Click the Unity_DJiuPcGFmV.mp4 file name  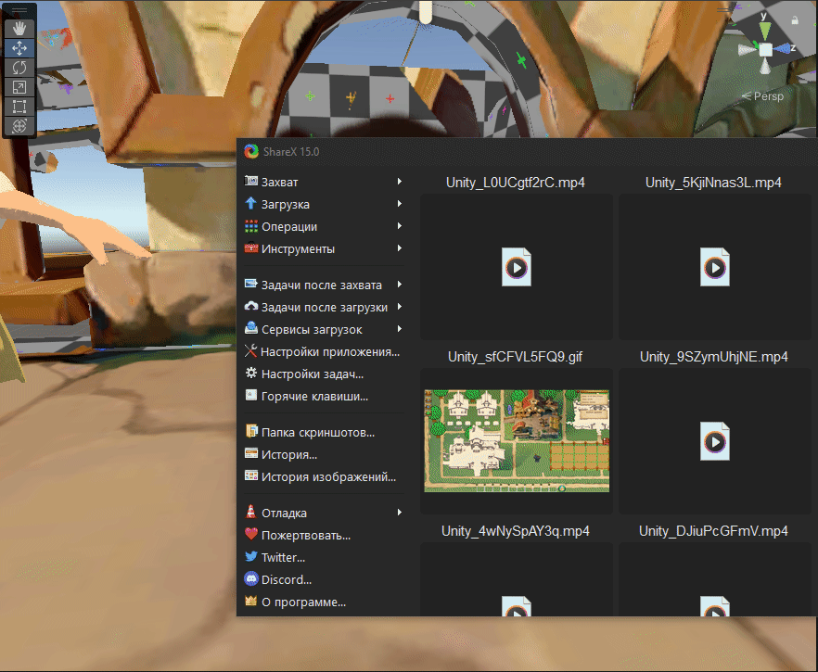click(714, 531)
